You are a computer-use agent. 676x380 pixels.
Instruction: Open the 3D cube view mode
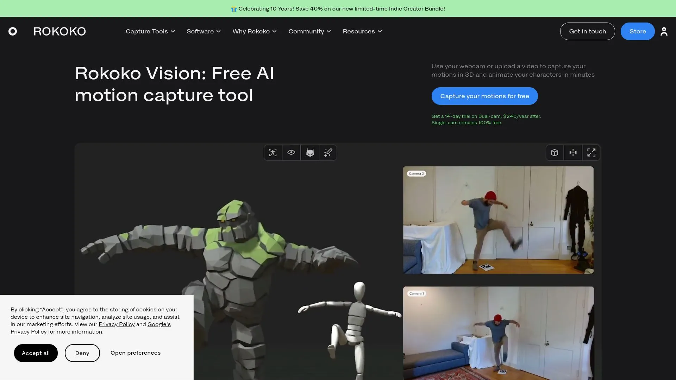click(x=555, y=152)
